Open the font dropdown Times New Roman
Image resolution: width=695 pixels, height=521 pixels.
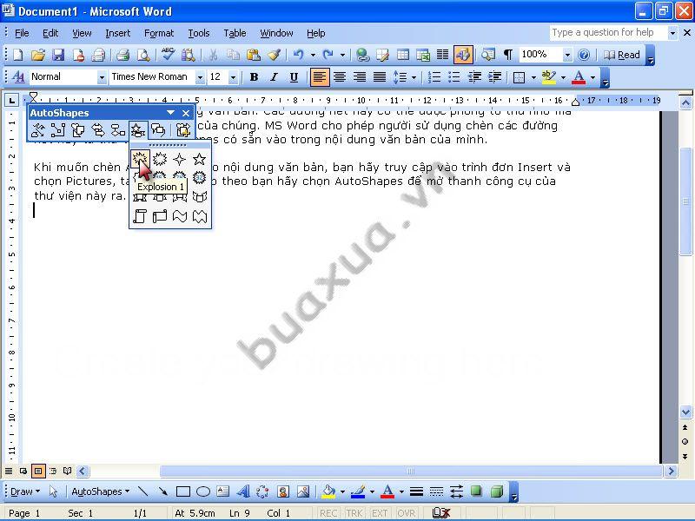(x=200, y=77)
